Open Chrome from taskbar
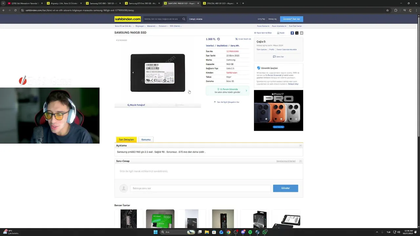The image size is (420, 236). [x=228, y=232]
